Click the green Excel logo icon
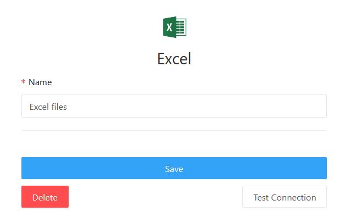The height and width of the screenshot is (217, 351). click(175, 27)
